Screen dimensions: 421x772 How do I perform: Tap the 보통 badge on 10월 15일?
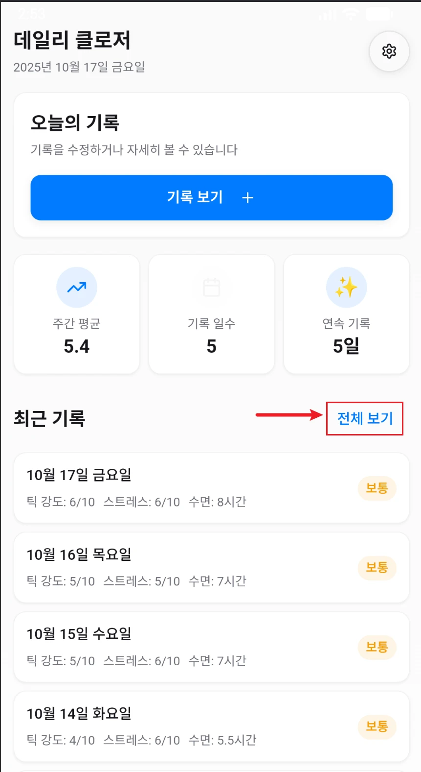pyautogui.click(x=377, y=647)
